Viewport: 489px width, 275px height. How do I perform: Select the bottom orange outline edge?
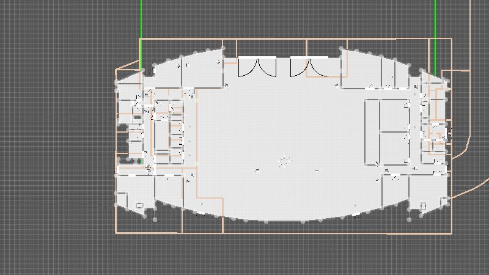coord(281,233)
